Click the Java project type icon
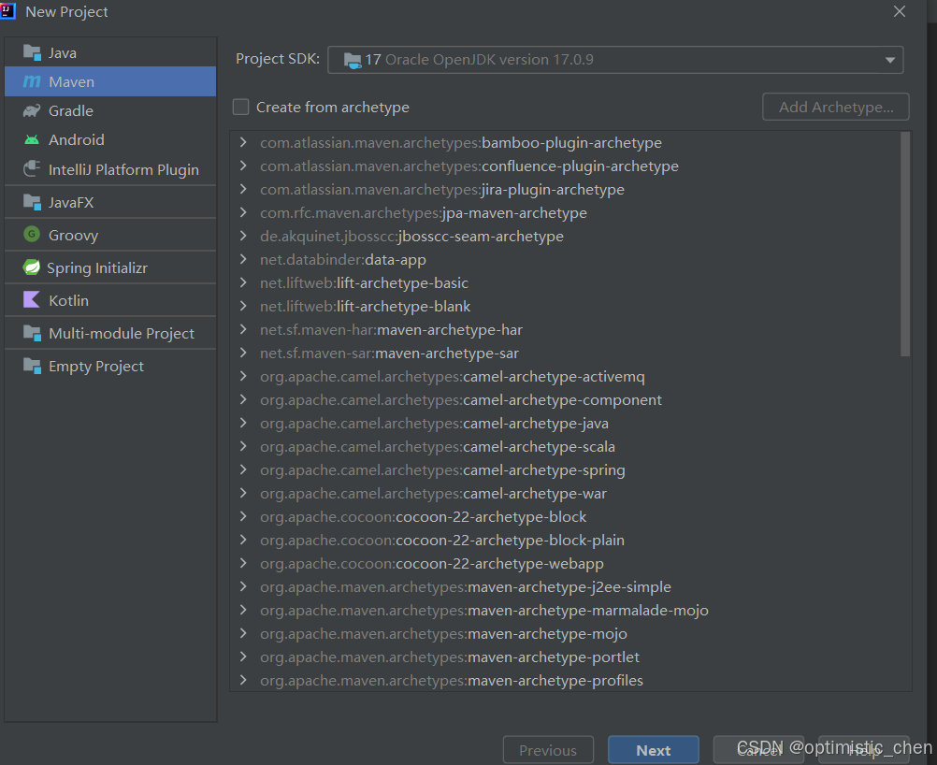The height and width of the screenshot is (765, 937). 32,52
